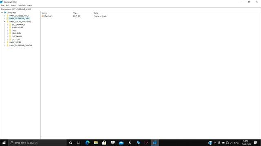Sort by the Name column header
Image resolution: width=261 pixels, height=146 pixels.
44,13
